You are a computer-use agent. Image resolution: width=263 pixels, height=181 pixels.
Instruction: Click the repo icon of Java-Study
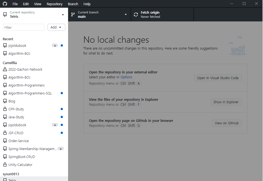point(5,117)
